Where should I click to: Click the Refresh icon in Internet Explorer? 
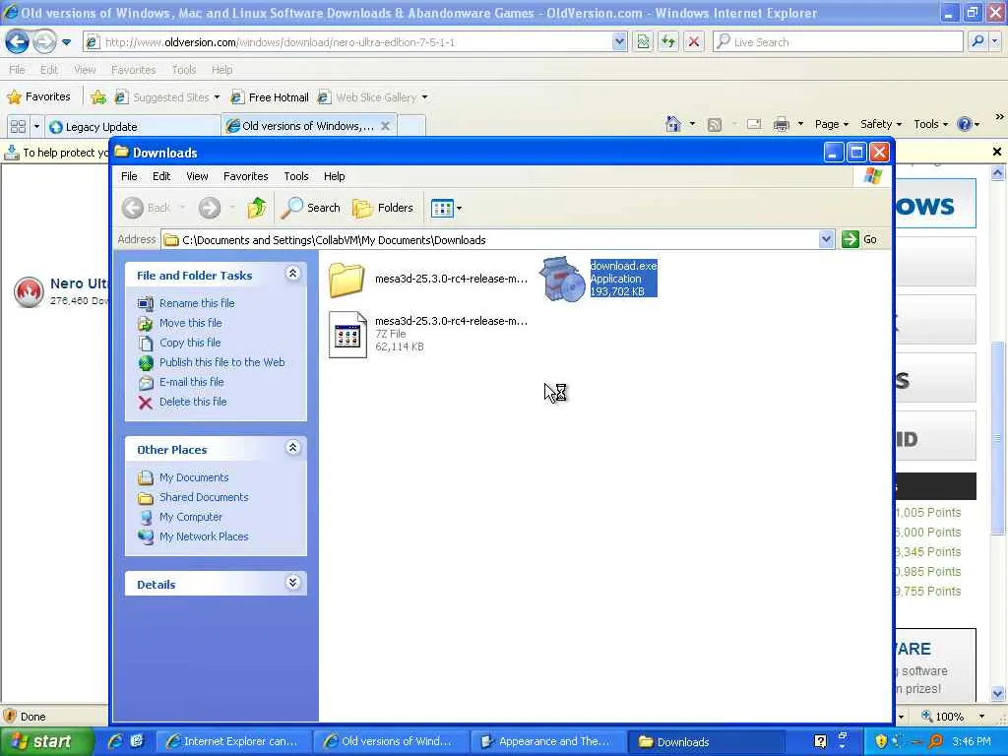[668, 42]
